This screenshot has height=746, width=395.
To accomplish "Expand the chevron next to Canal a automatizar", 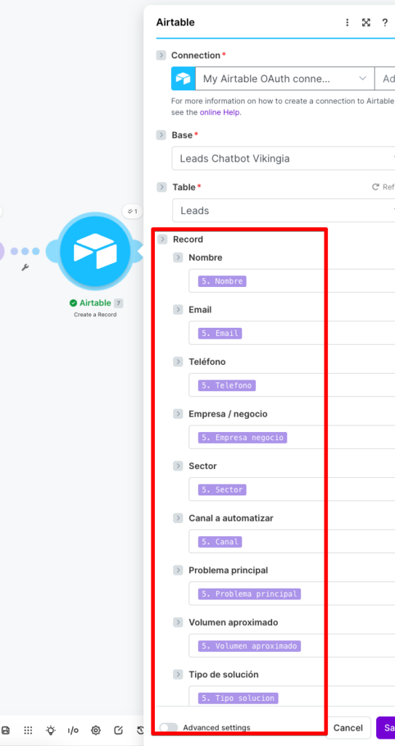I will coord(178,518).
